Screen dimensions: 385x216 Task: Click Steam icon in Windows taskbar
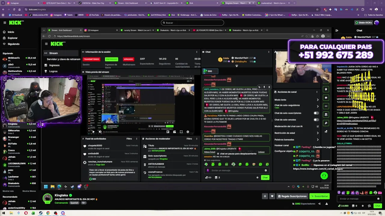coord(41,213)
